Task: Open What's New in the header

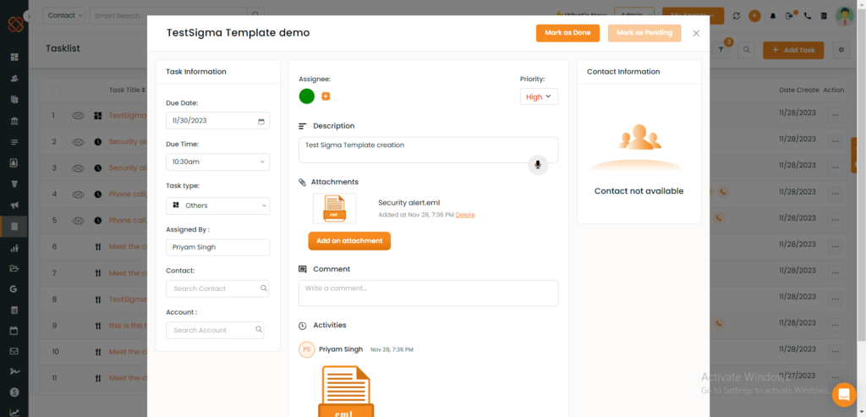Action: coord(582,15)
